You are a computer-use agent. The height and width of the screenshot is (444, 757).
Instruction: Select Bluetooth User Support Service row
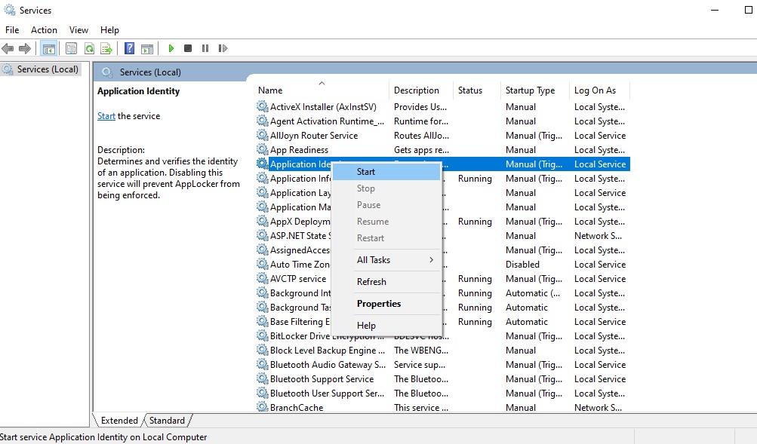tap(443, 393)
